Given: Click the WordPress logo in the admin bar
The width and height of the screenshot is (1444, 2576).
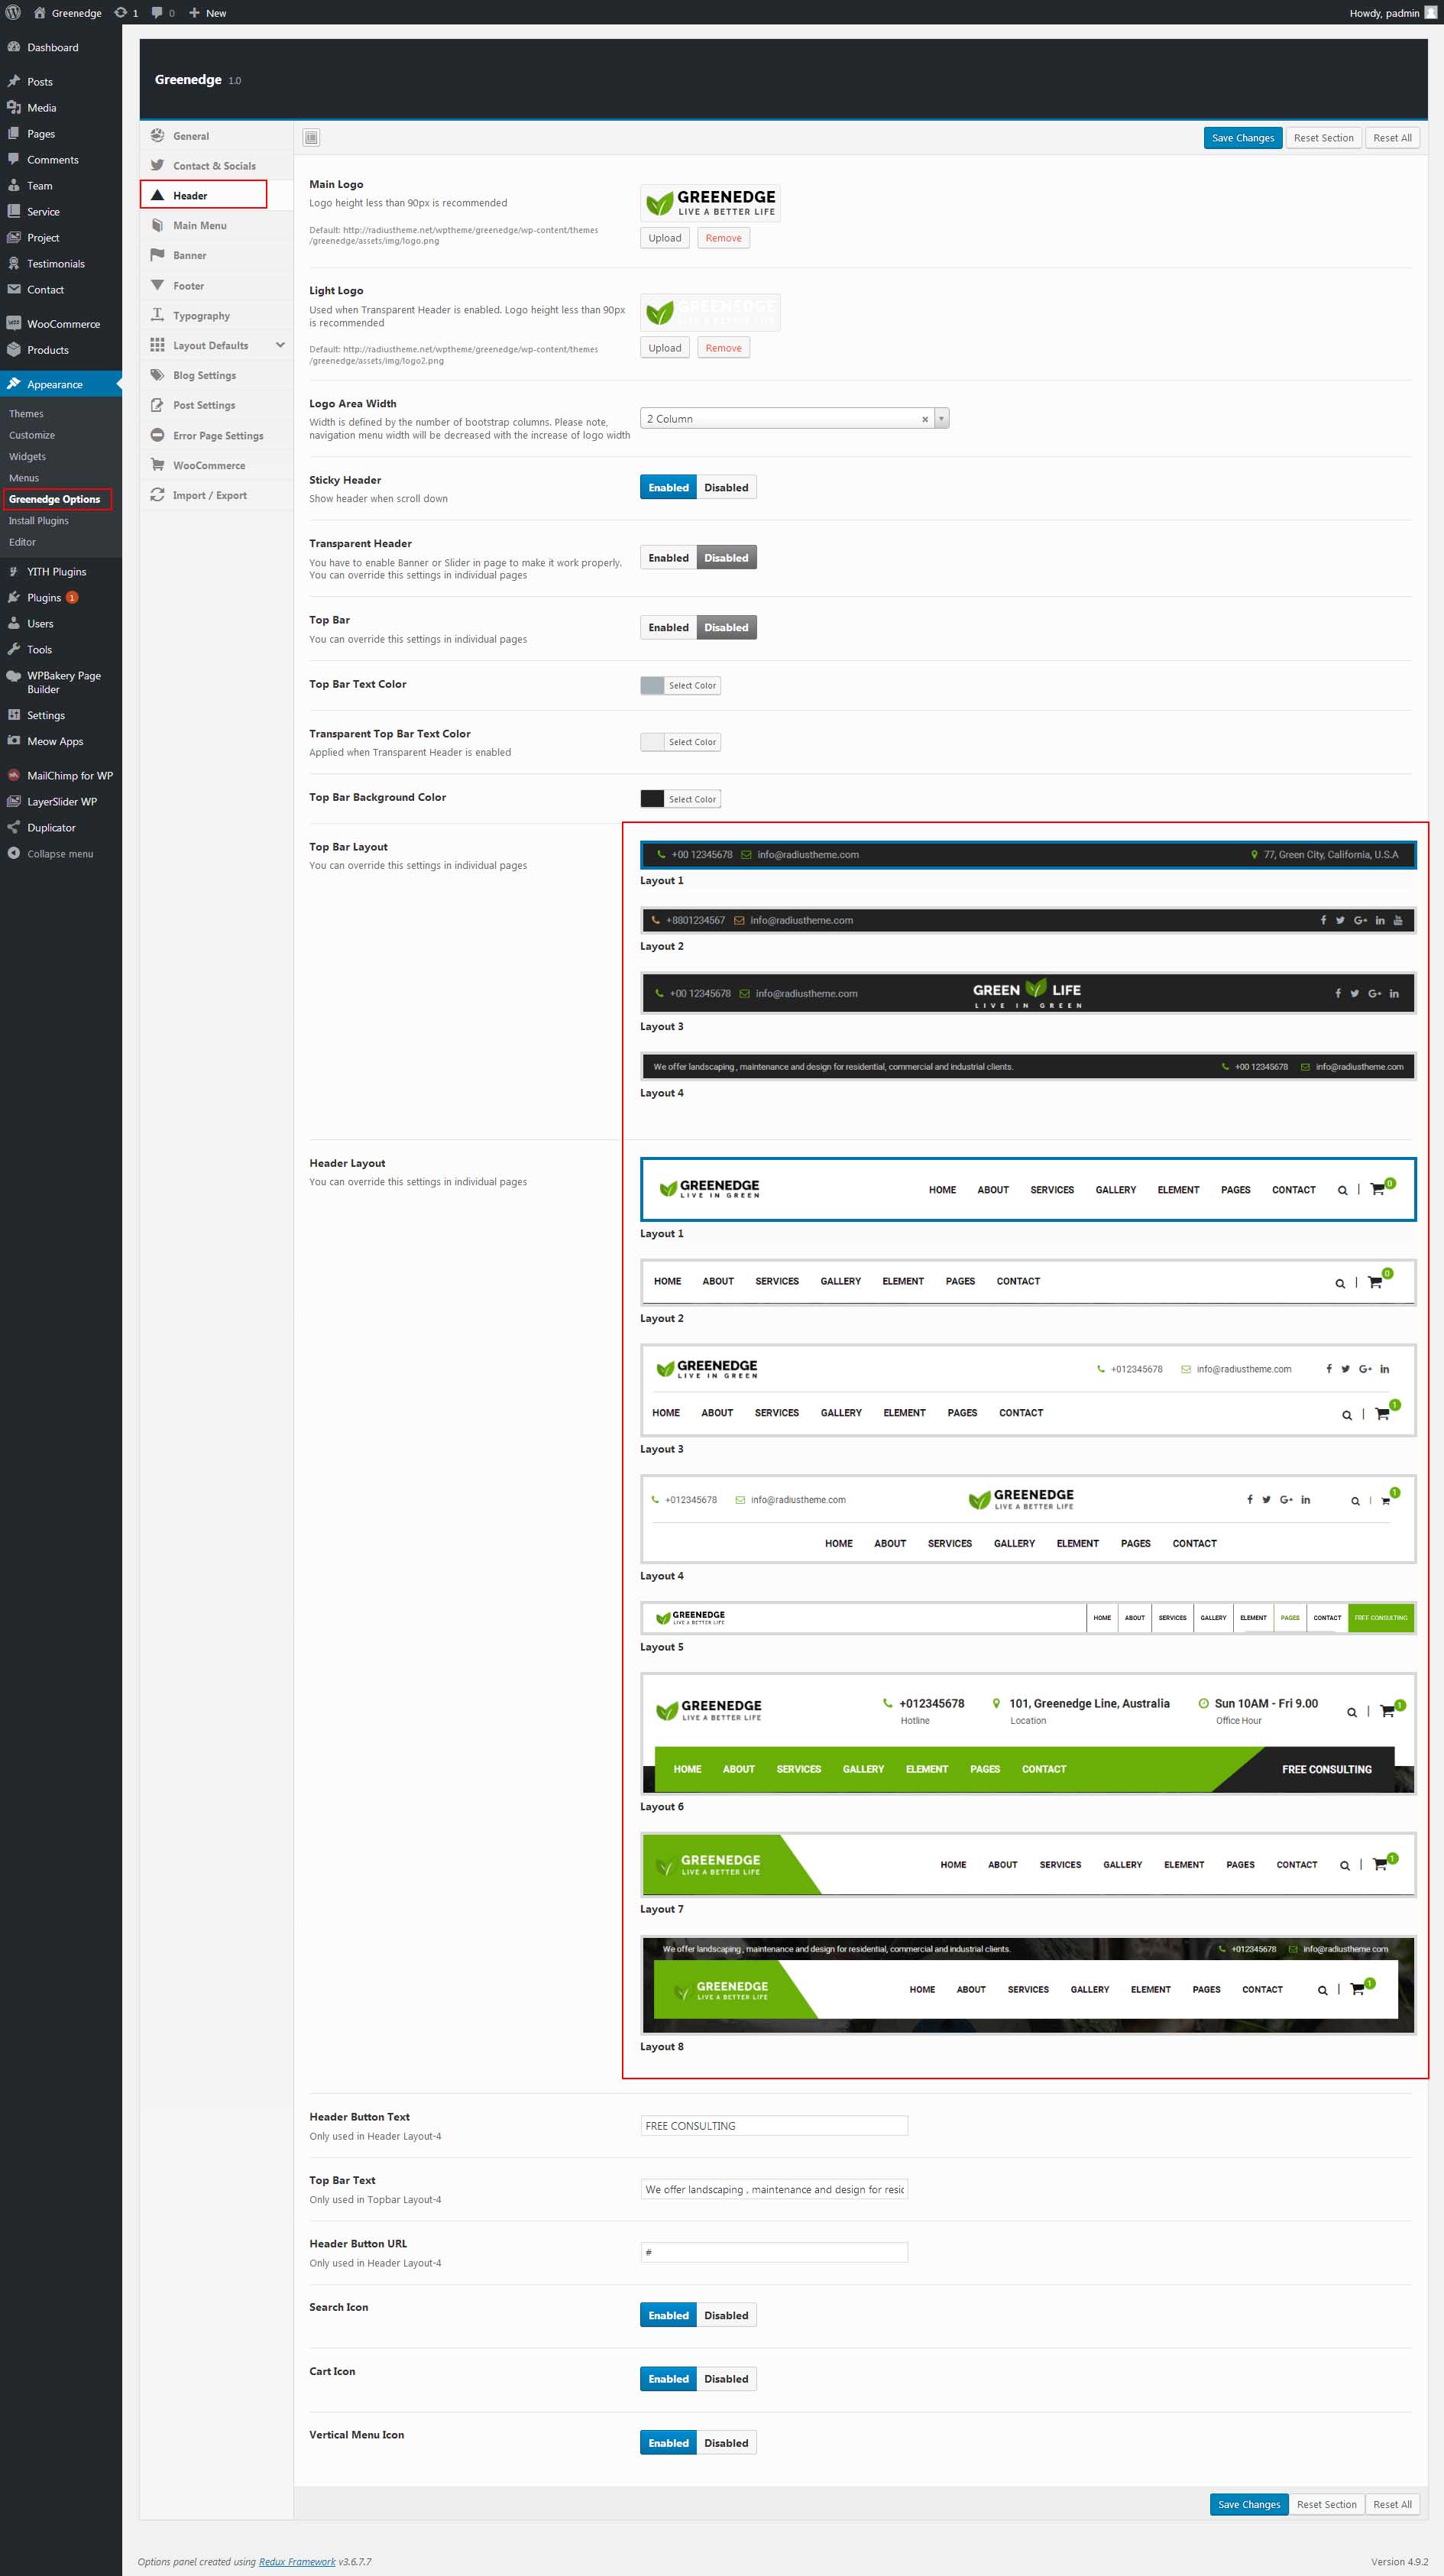Looking at the screenshot, I should (13, 13).
